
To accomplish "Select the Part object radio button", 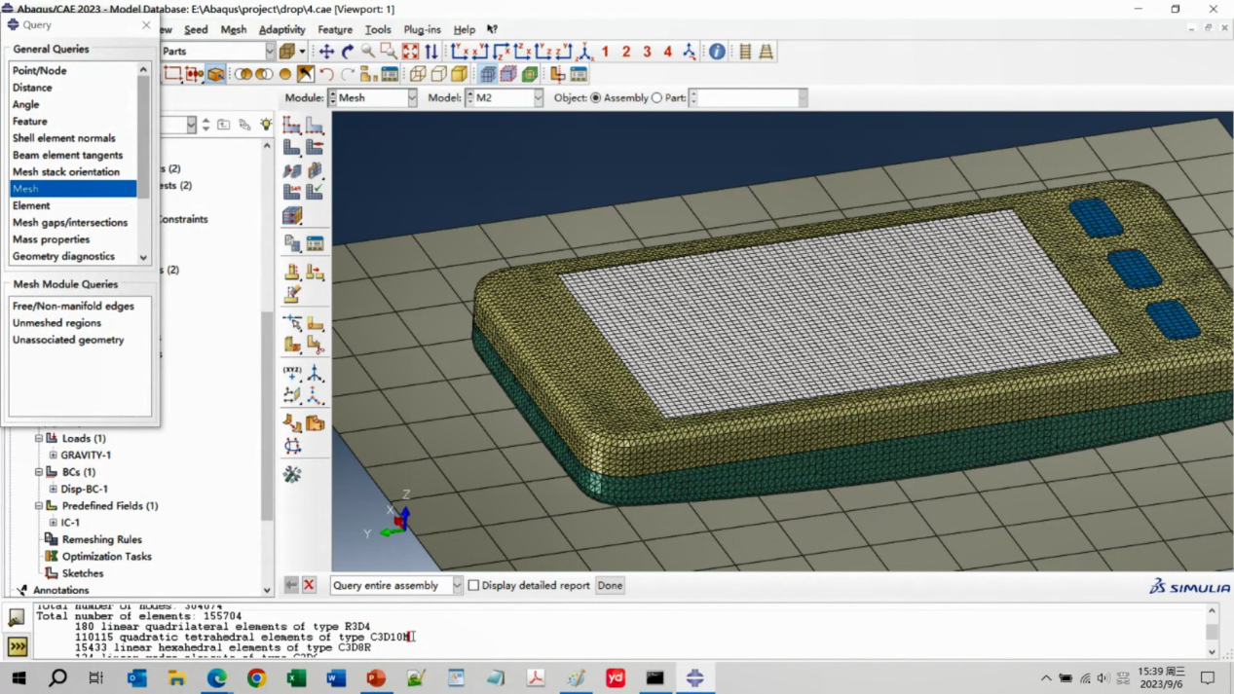I will [x=656, y=98].
